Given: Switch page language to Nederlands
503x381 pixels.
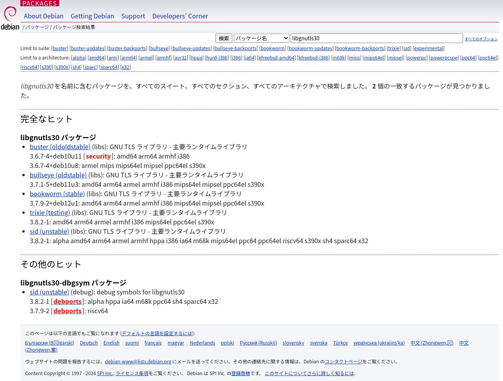Looking at the screenshot, I should tap(203, 343).
